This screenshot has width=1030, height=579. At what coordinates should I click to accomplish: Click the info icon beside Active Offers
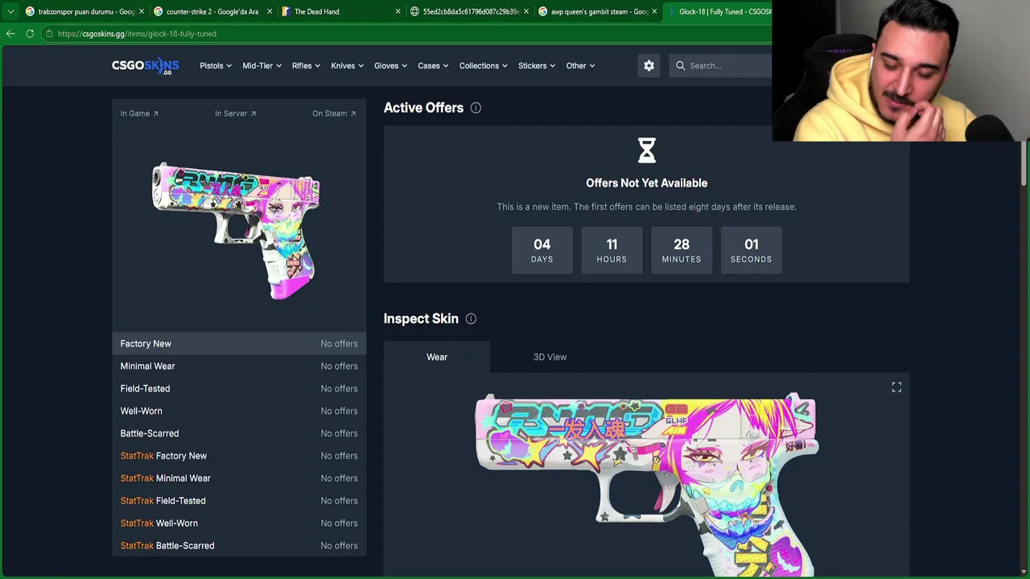click(x=476, y=108)
